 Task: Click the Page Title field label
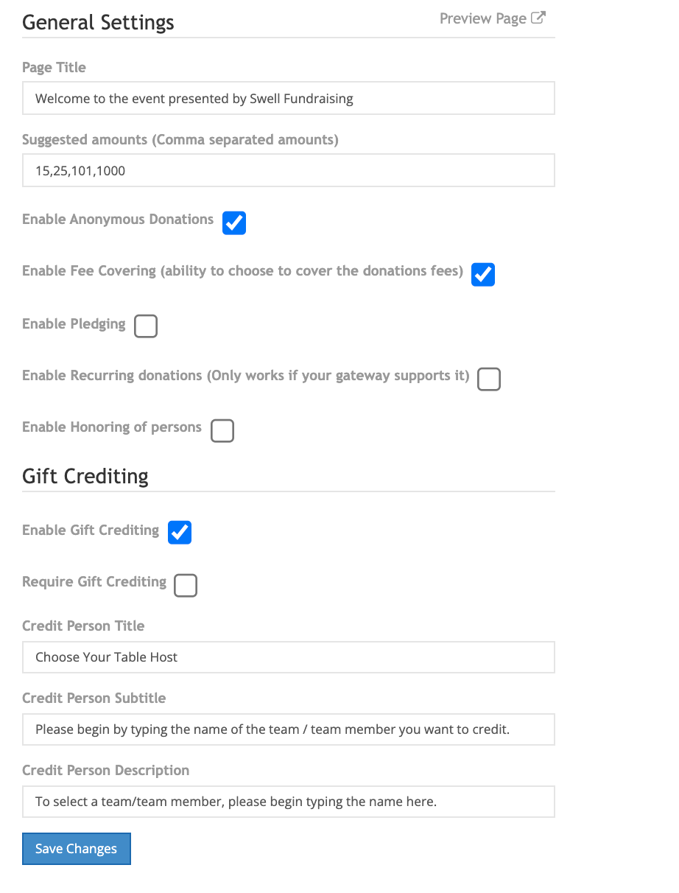[x=54, y=67]
